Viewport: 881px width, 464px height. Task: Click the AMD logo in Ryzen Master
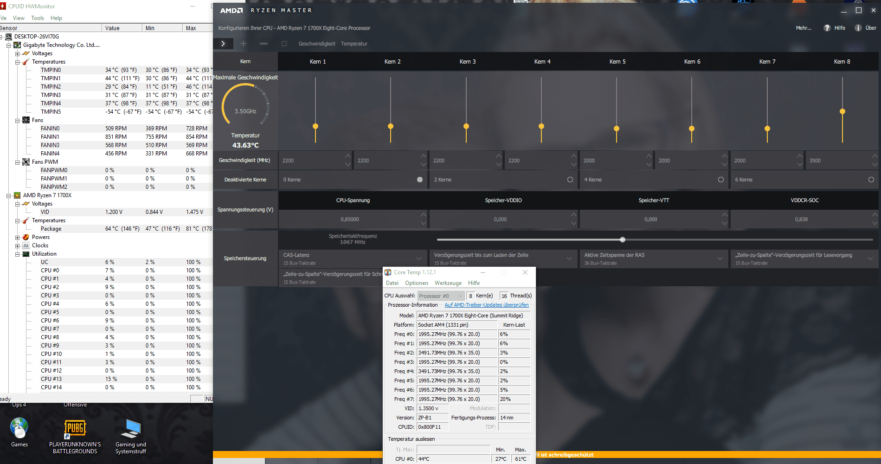(232, 10)
